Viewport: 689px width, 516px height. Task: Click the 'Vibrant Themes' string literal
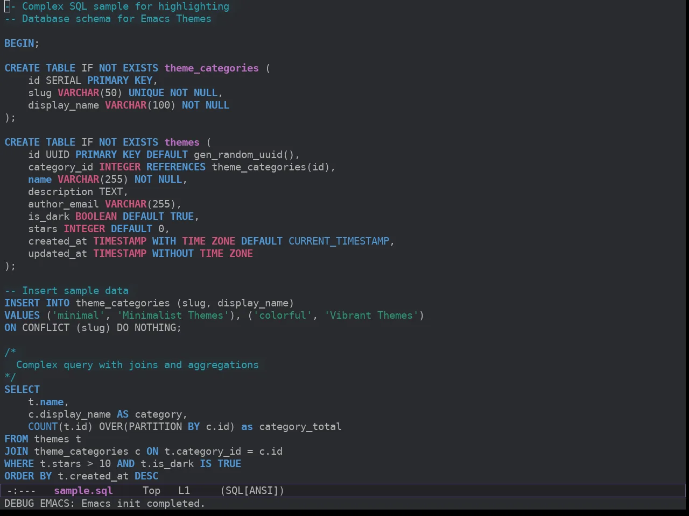[371, 316]
